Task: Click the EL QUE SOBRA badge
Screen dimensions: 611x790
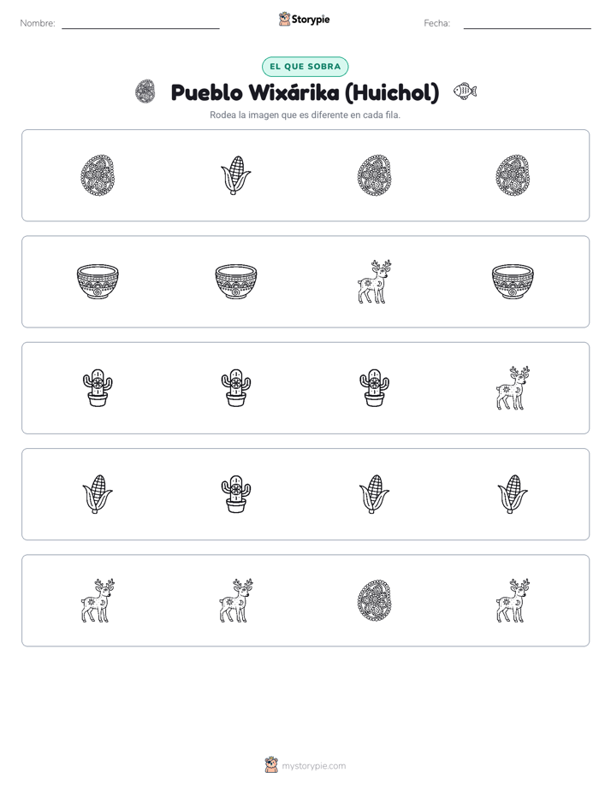Action: point(305,67)
